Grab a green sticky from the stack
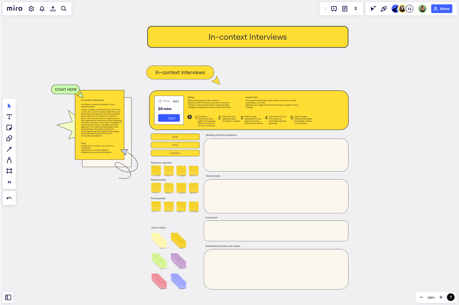 click(159, 261)
